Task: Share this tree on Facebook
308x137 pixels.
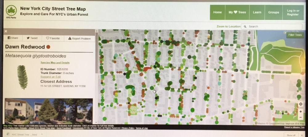Action: (x=13, y=38)
